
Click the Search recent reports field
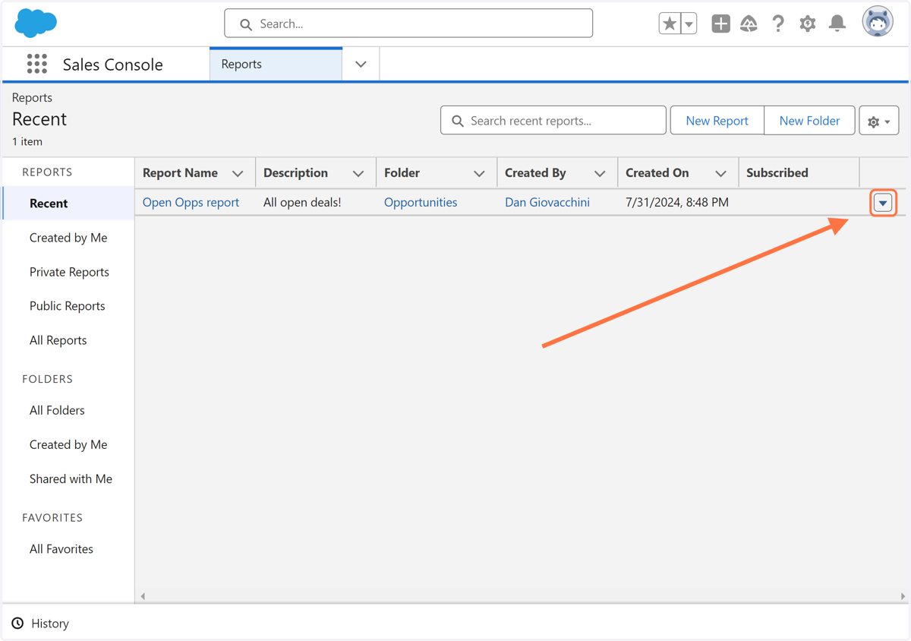(x=553, y=121)
